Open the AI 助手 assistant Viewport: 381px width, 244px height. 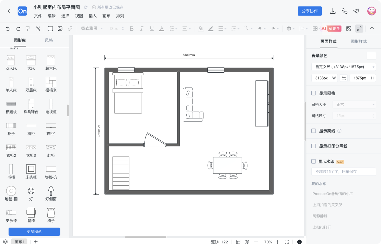[334, 29]
